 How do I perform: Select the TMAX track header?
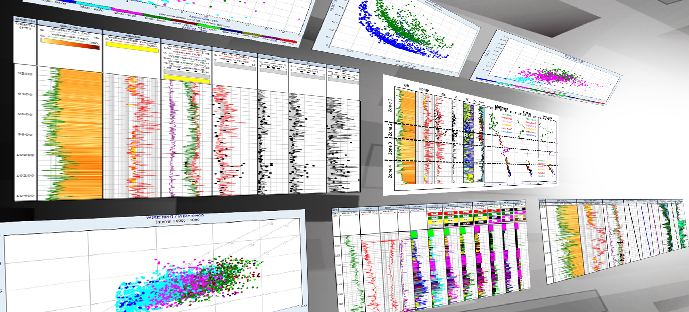click(x=343, y=69)
